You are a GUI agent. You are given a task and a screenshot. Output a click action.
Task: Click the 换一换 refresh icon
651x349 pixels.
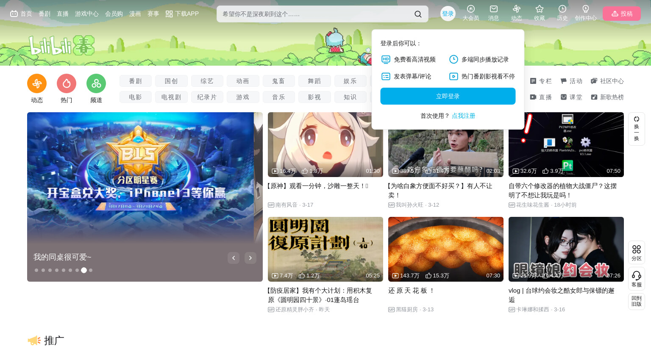(637, 129)
